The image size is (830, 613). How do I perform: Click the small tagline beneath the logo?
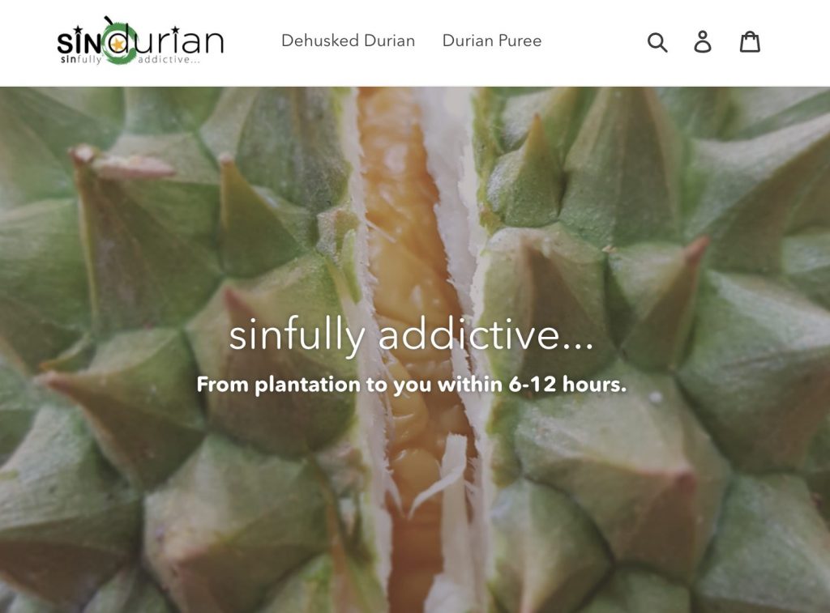(x=130, y=59)
